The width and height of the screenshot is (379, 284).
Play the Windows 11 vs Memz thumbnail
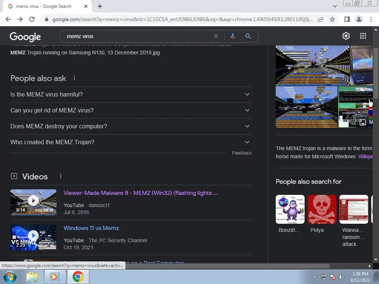coord(33,237)
